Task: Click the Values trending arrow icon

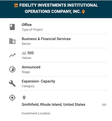Action: click(12, 55)
